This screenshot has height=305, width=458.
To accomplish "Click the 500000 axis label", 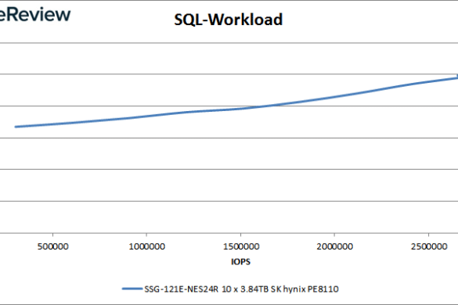I will [53, 246].
